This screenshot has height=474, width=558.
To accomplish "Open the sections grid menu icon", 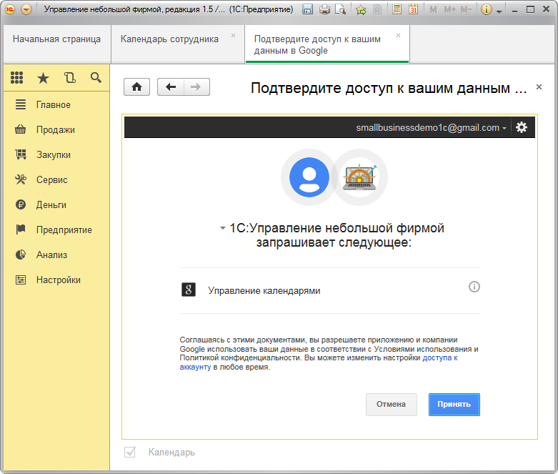I will [x=16, y=78].
